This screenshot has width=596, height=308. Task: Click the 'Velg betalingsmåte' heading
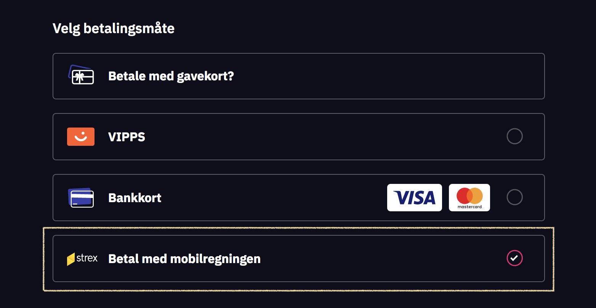click(x=114, y=29)
